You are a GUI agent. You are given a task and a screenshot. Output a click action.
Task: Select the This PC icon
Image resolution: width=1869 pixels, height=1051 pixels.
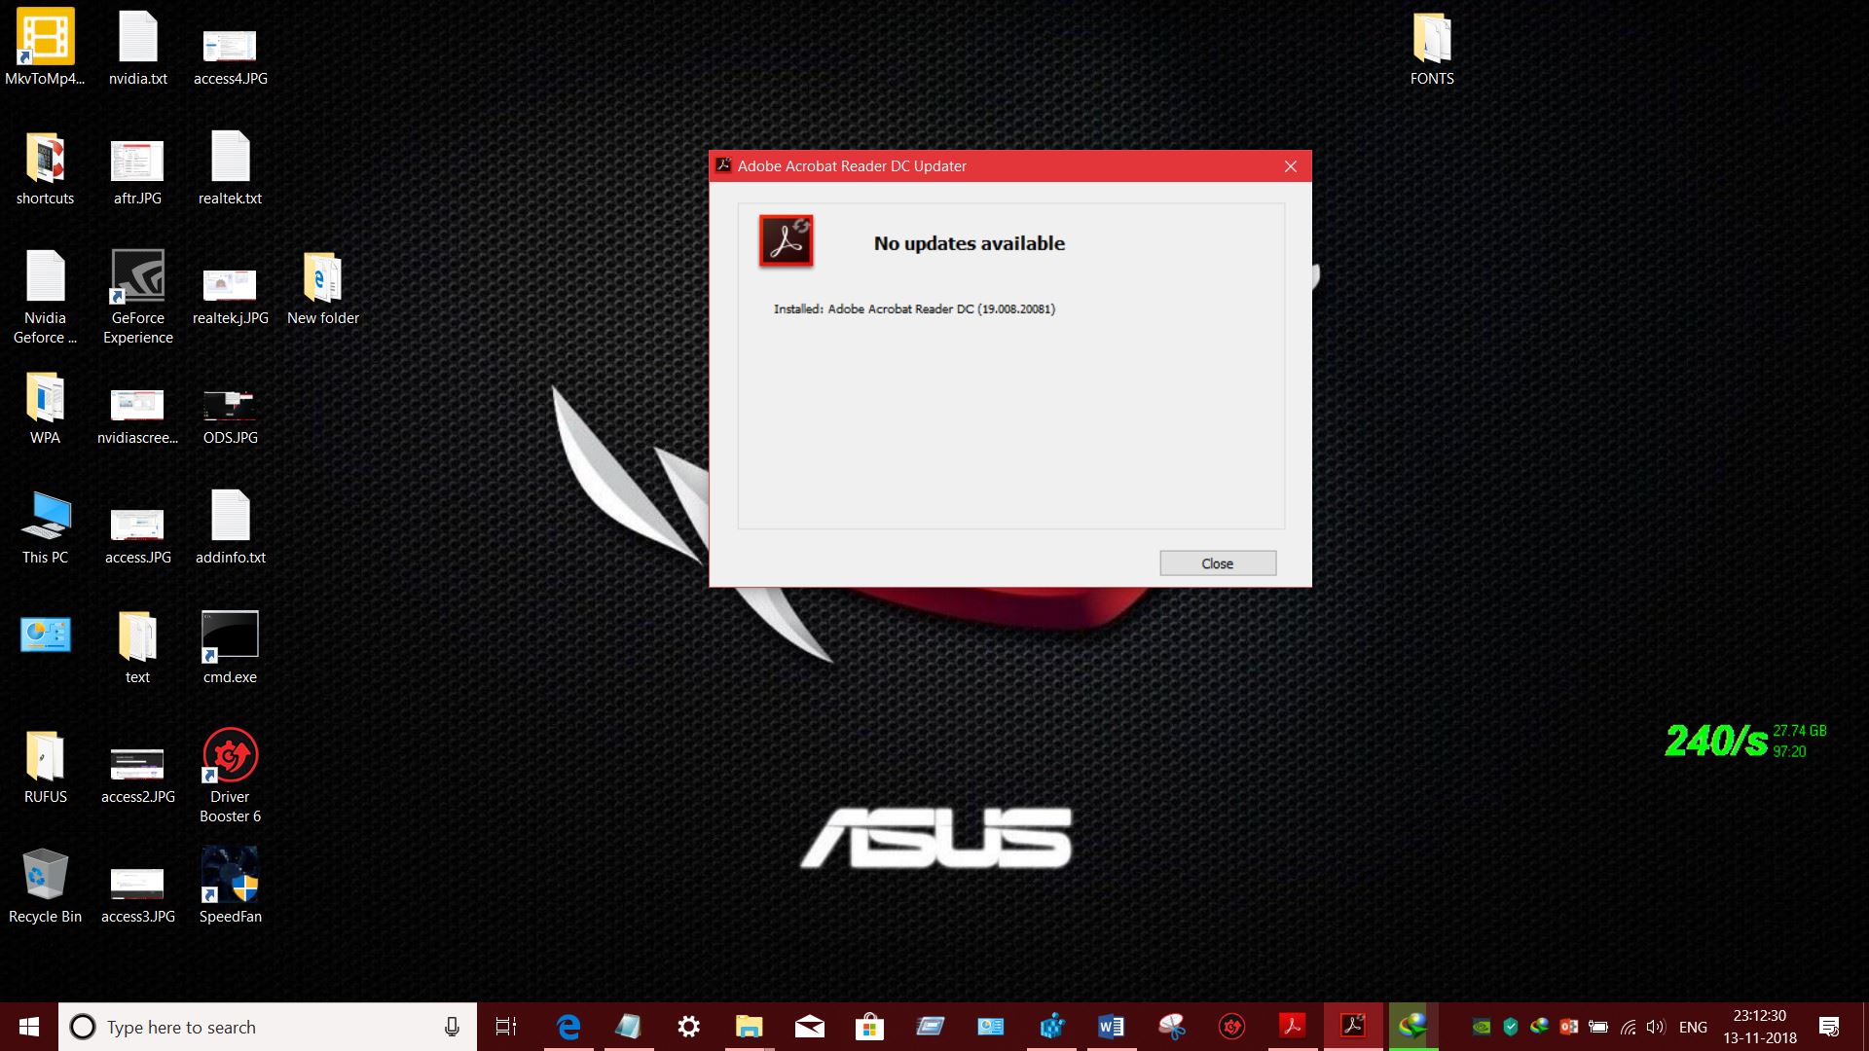(x=45, y=526)
